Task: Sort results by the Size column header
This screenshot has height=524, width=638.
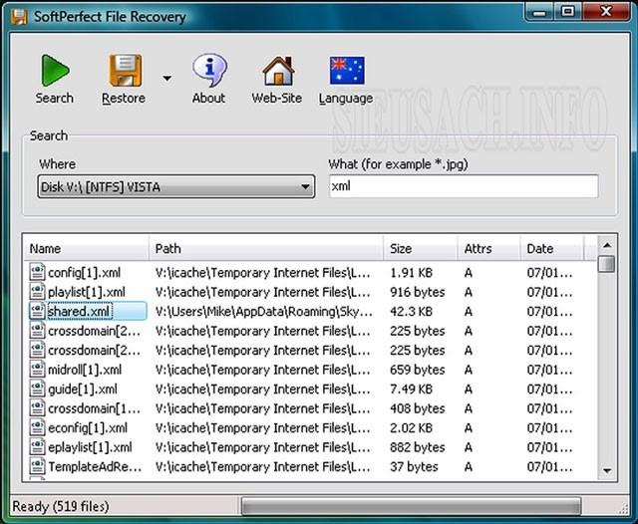Action: point(421,248)
